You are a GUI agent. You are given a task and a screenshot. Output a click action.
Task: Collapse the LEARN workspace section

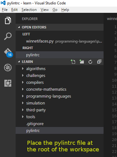tap(19, 62)
